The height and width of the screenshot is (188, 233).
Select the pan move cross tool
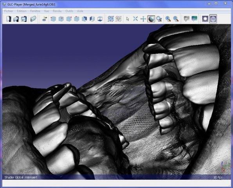pyautogui.click(x=143, y=19)
